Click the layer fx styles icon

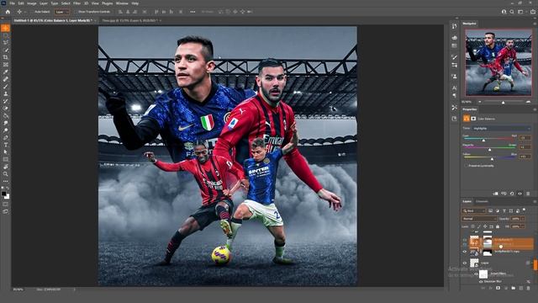point(490,288)
